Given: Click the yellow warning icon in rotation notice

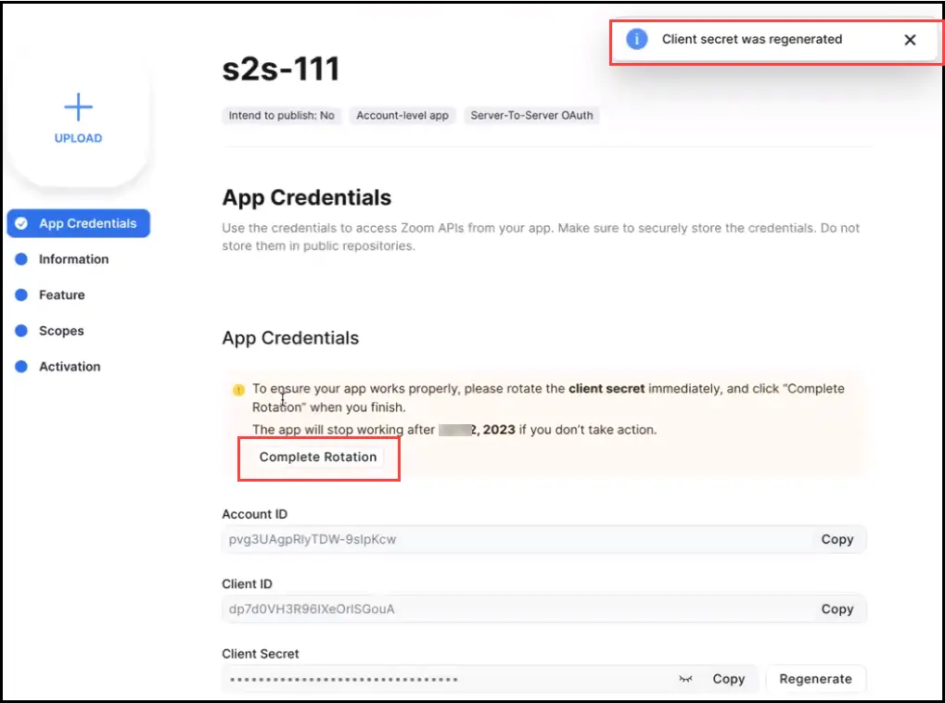Looking at the screenshot, I should (x=237, y=389).
